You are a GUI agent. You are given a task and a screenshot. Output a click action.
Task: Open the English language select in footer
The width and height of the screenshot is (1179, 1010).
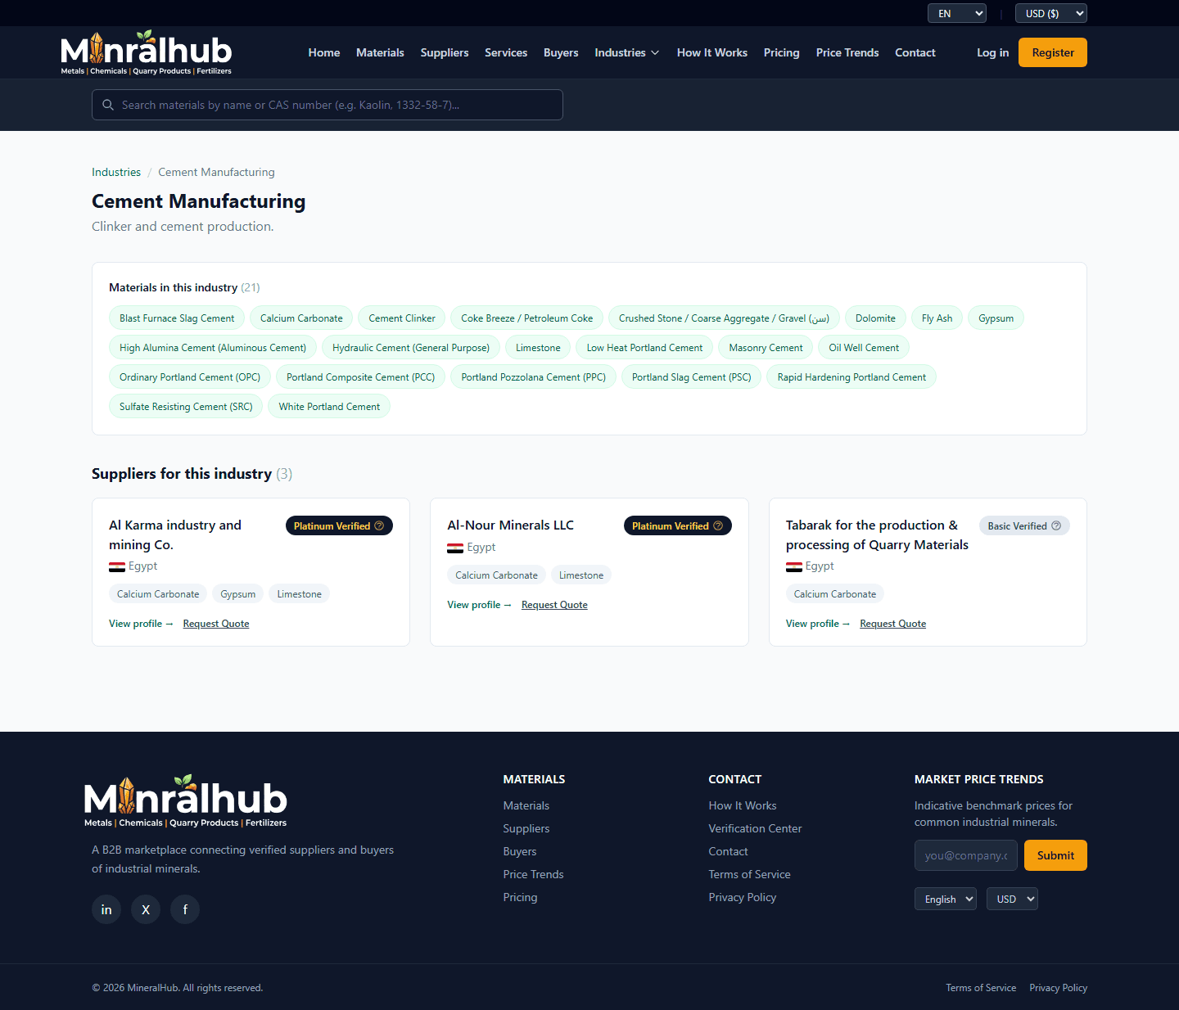point(946,899)
